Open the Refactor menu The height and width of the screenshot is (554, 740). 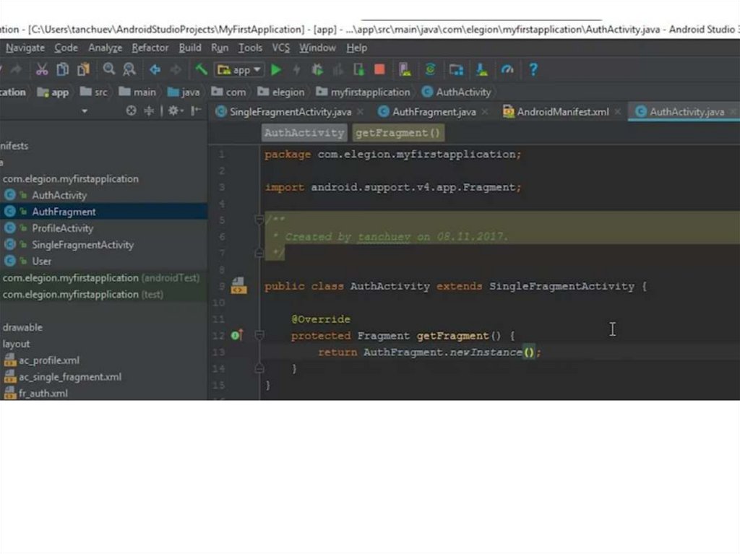pos(150,48)
